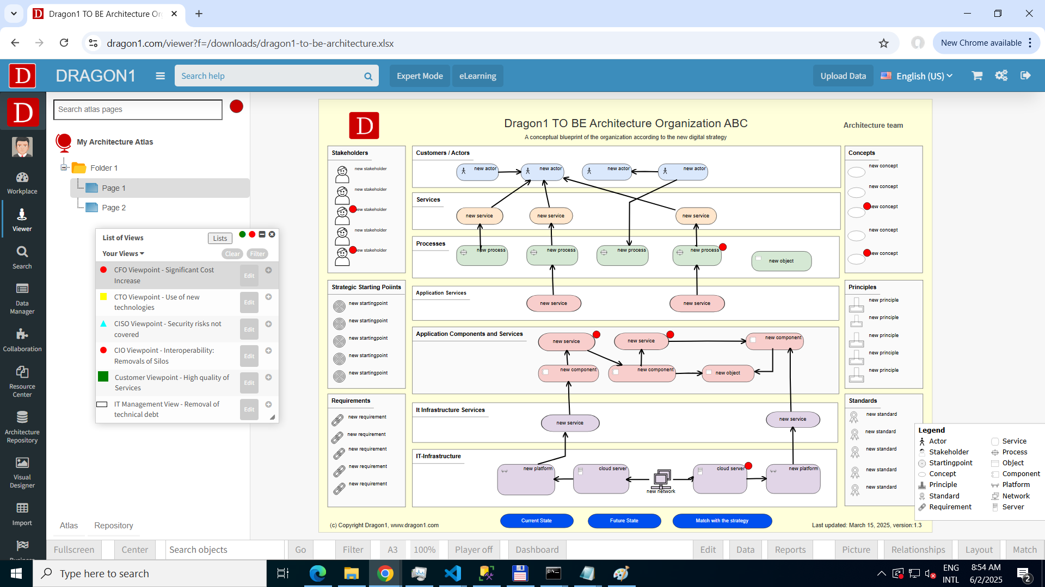Open the Visual Designer sidebar icon
1045x587 pixels.
[x=22, y=472]
